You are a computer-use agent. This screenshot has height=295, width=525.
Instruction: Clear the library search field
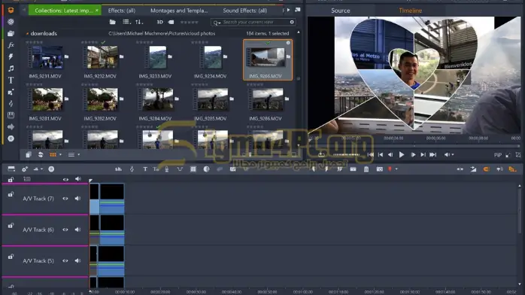pos(292,22)
